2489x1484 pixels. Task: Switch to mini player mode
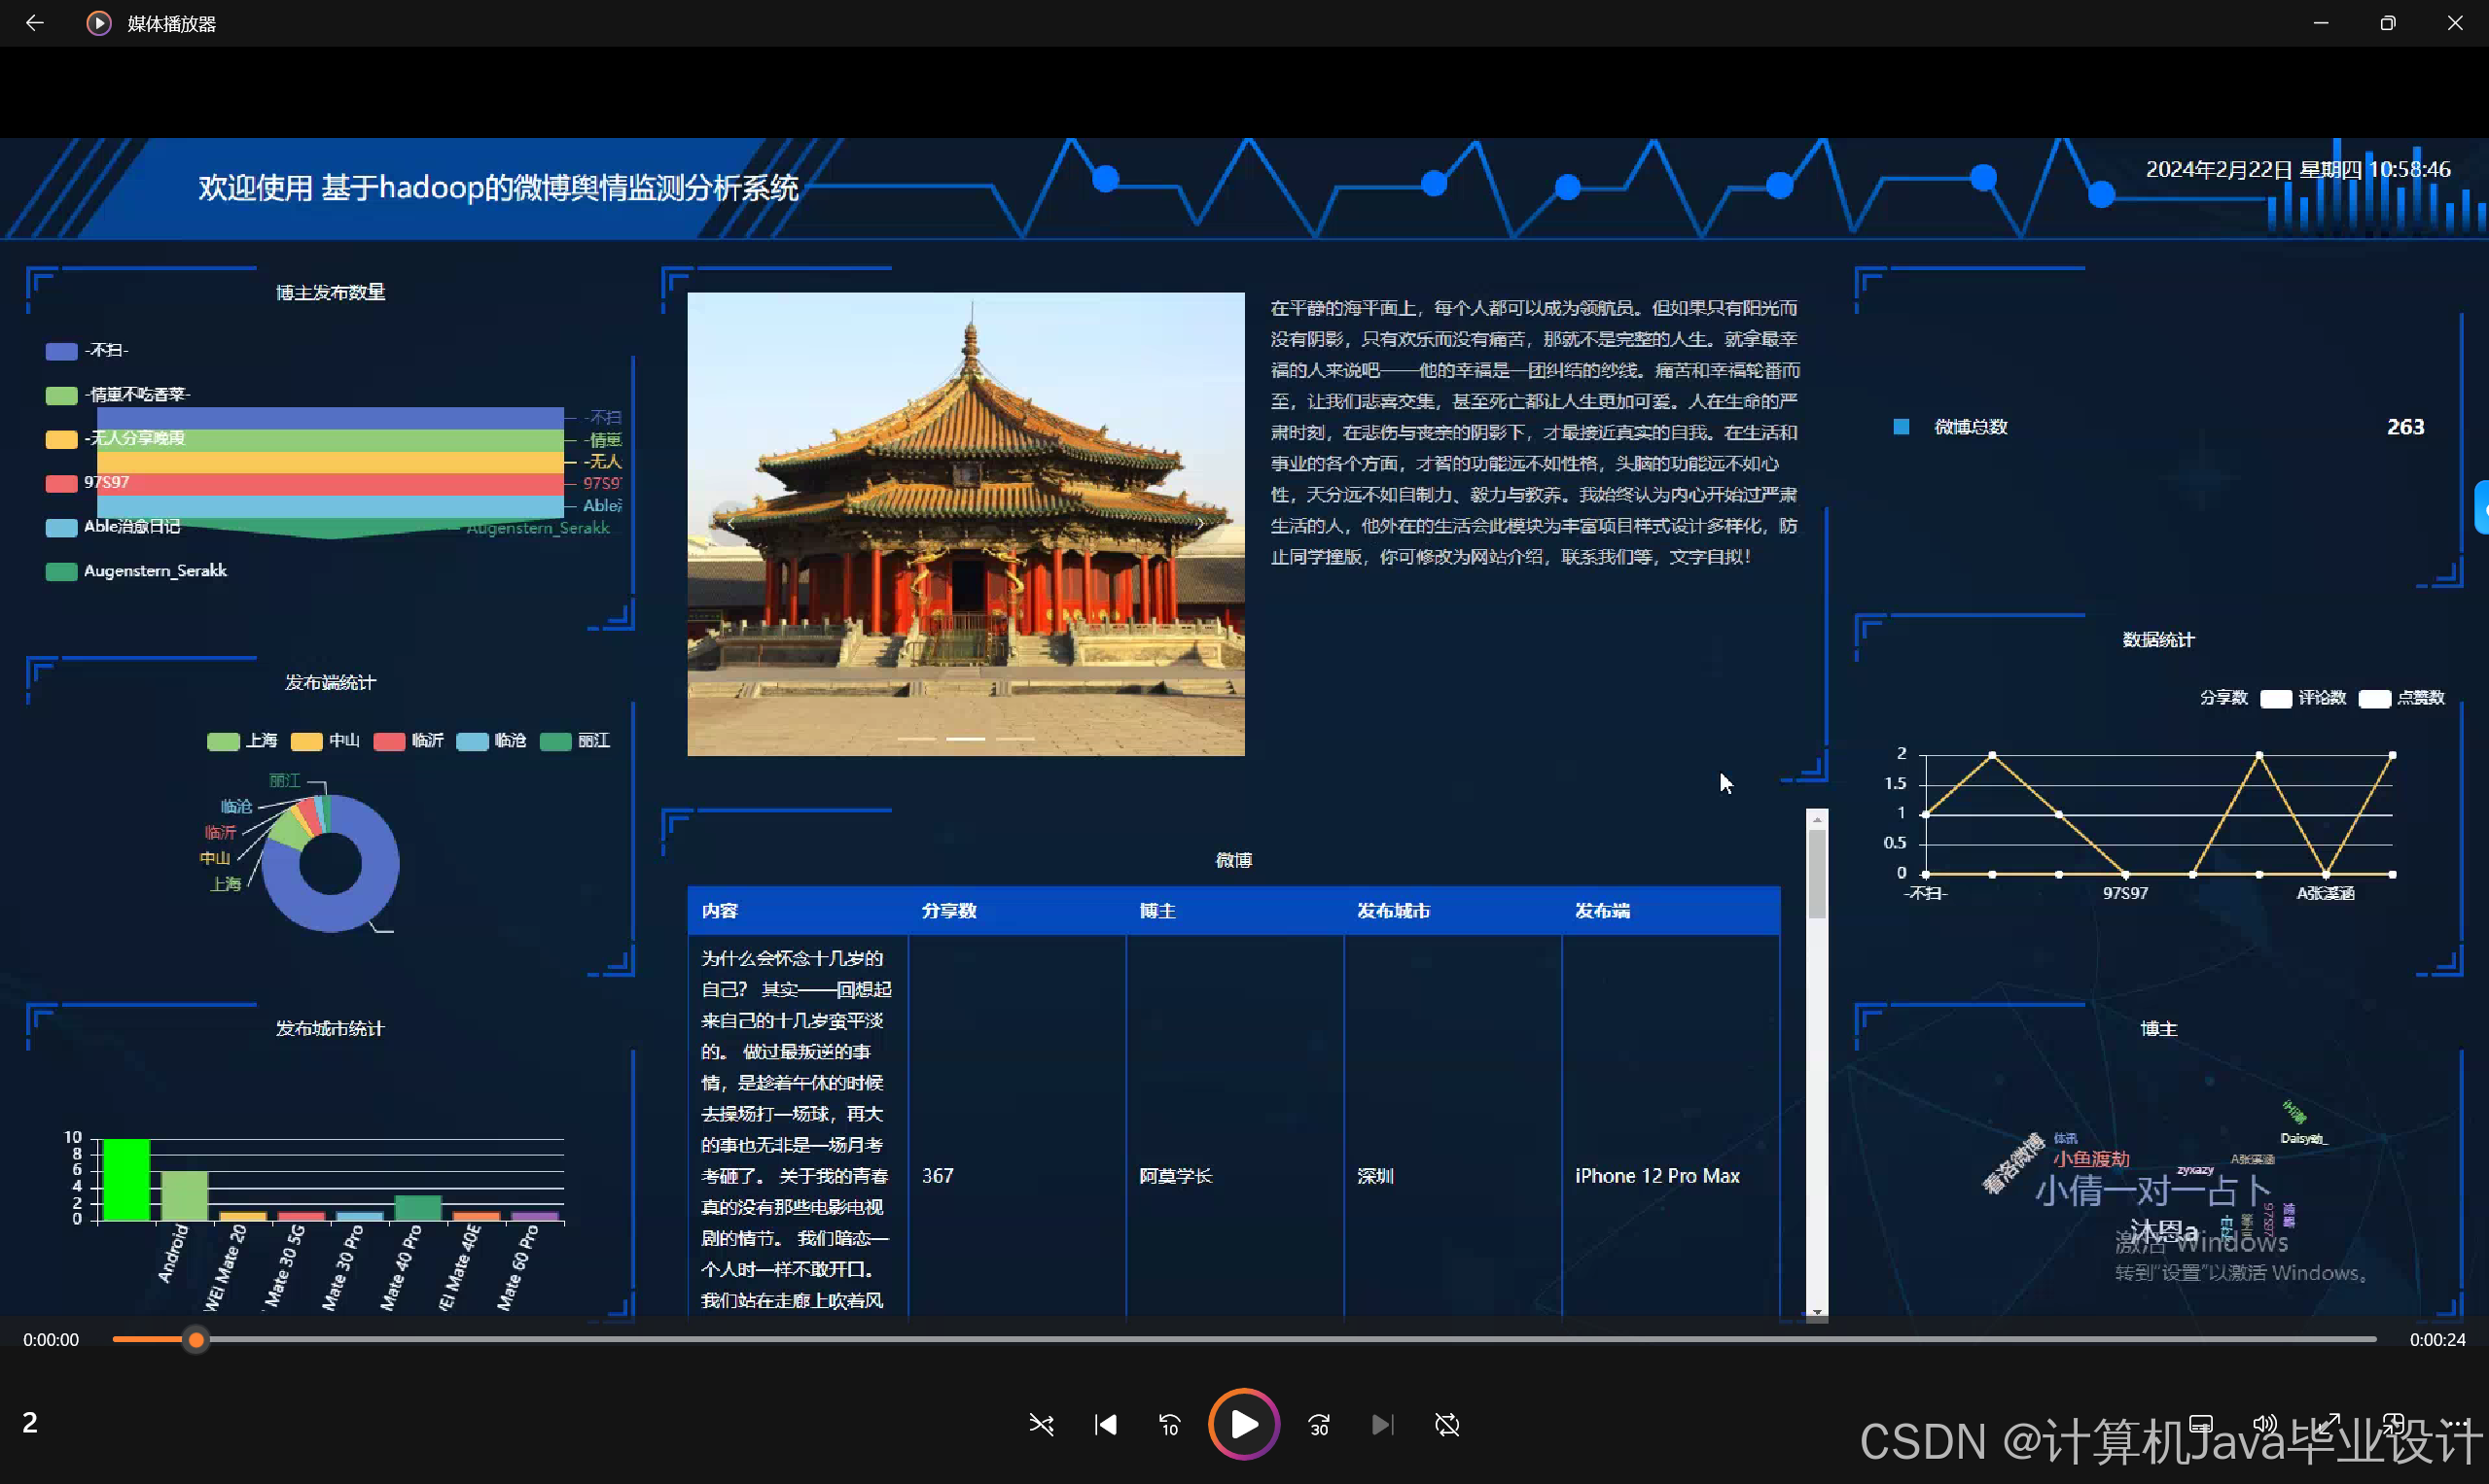[x=2393, y=1423]
